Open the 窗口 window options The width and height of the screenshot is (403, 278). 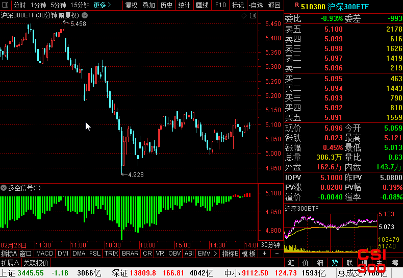pyautogui.click(x=26, y=254)
